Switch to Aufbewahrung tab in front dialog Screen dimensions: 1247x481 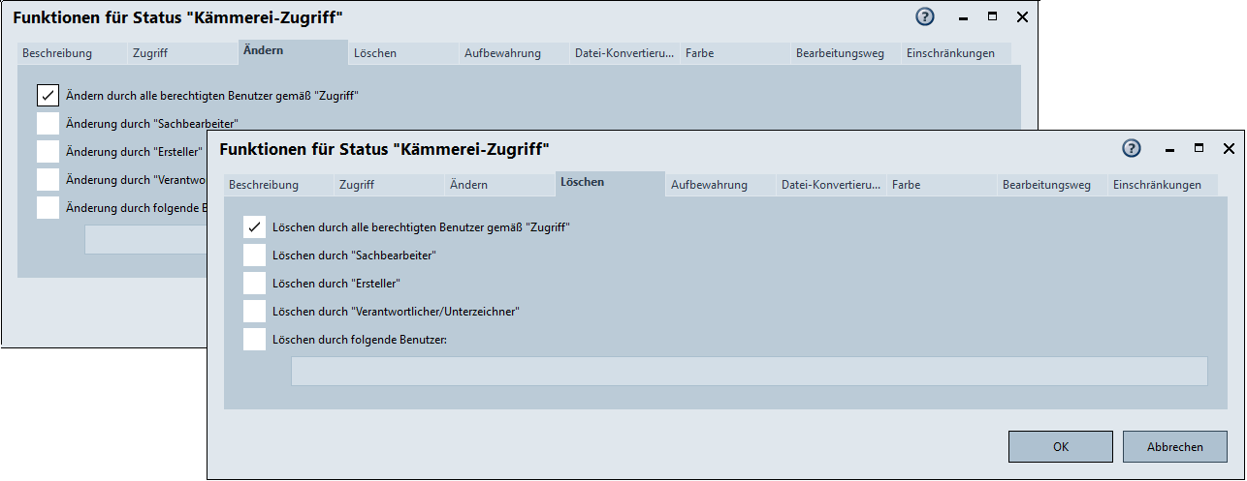coord(709,185)
